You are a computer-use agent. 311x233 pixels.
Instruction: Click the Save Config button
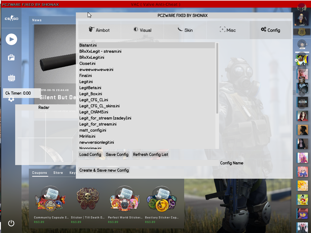coord(117,154)
